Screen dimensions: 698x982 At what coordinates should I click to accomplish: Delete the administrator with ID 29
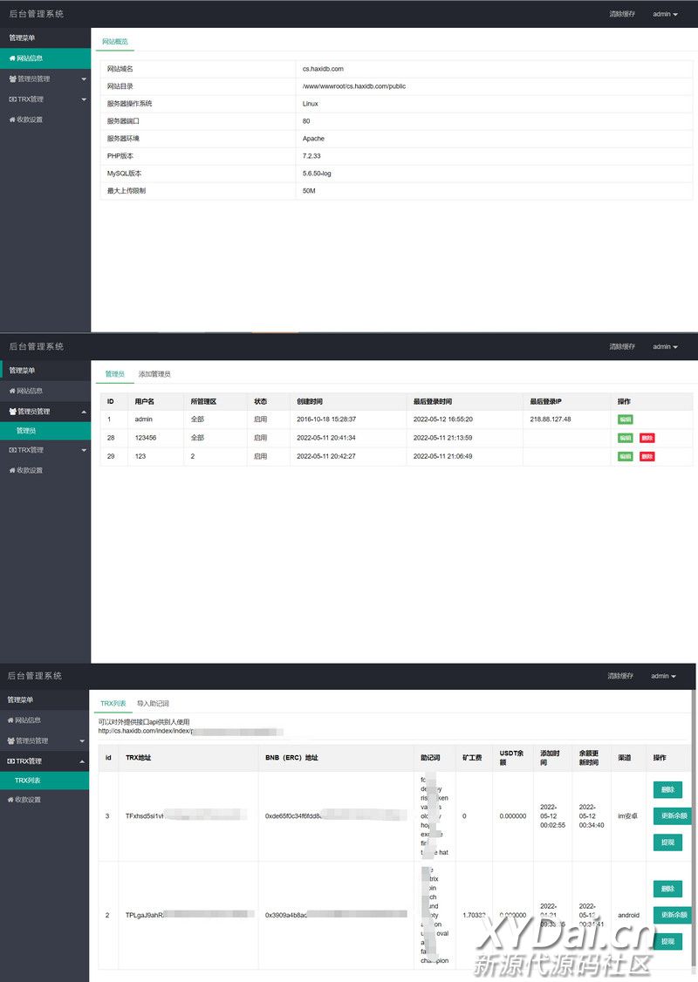[647, 456]
